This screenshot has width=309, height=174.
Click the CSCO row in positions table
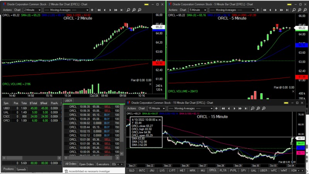click(x=6, y=116)
